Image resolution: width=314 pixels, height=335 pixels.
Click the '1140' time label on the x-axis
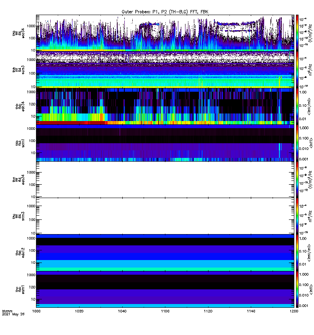251,311
